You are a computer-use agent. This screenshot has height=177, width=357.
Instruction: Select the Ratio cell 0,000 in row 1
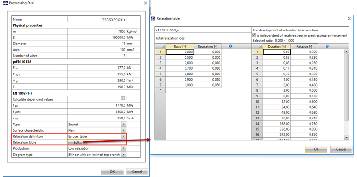pos(180,52)
